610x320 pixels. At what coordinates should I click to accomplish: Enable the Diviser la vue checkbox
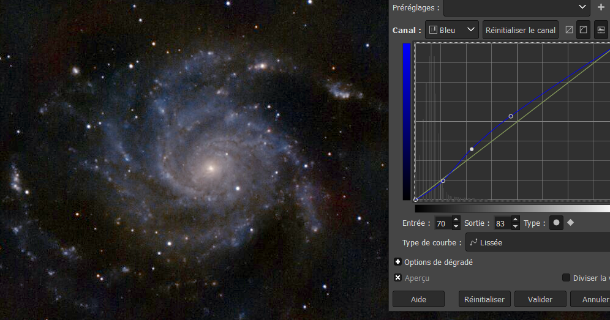[x=566, y=278]
